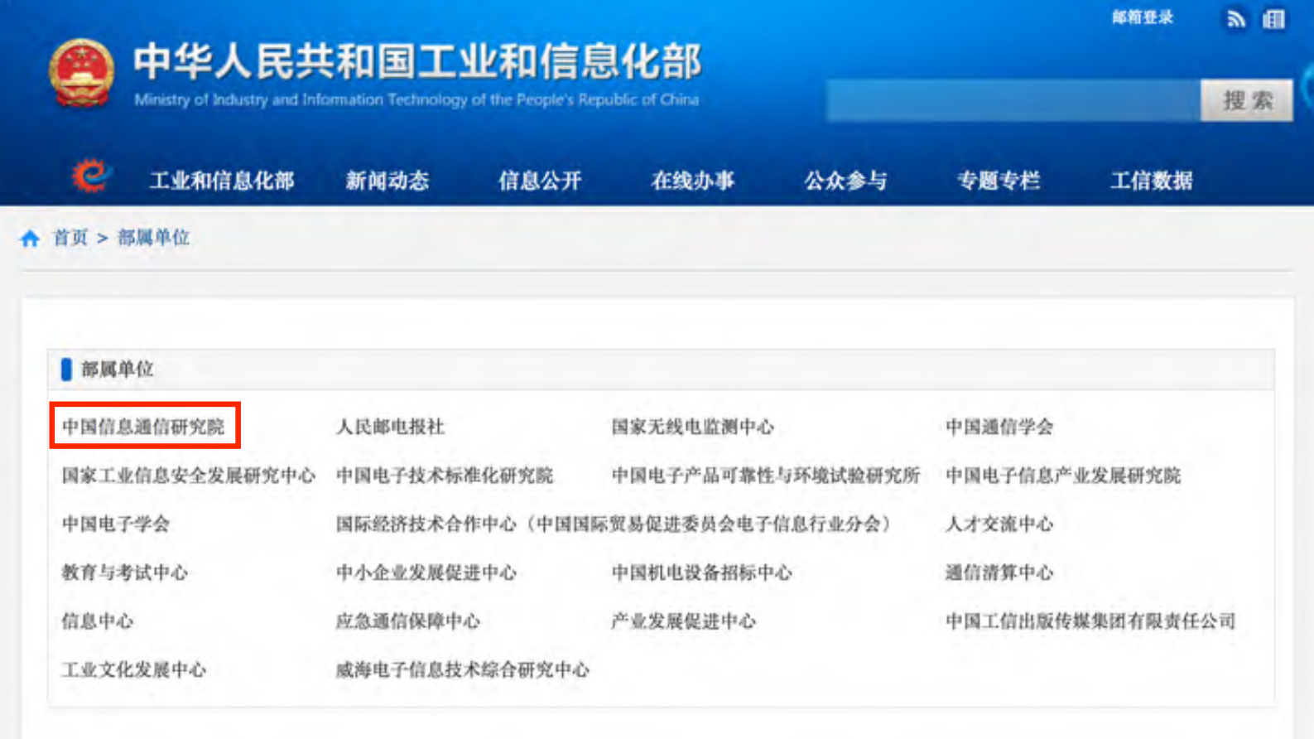
Task: Open the 专题专栏 menu
Action: point(999,181)
